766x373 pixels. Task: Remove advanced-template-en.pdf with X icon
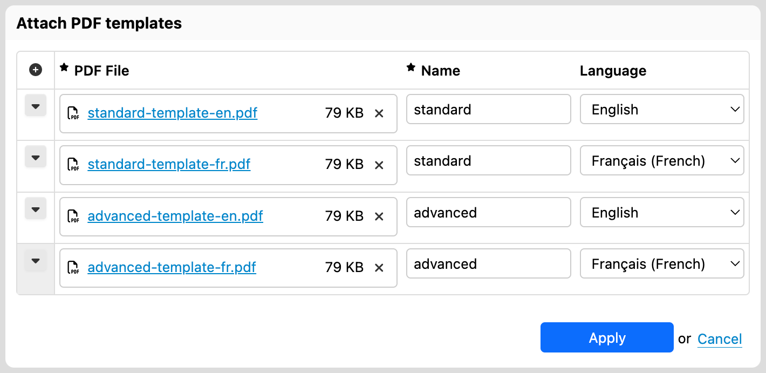tap(379, 216)
